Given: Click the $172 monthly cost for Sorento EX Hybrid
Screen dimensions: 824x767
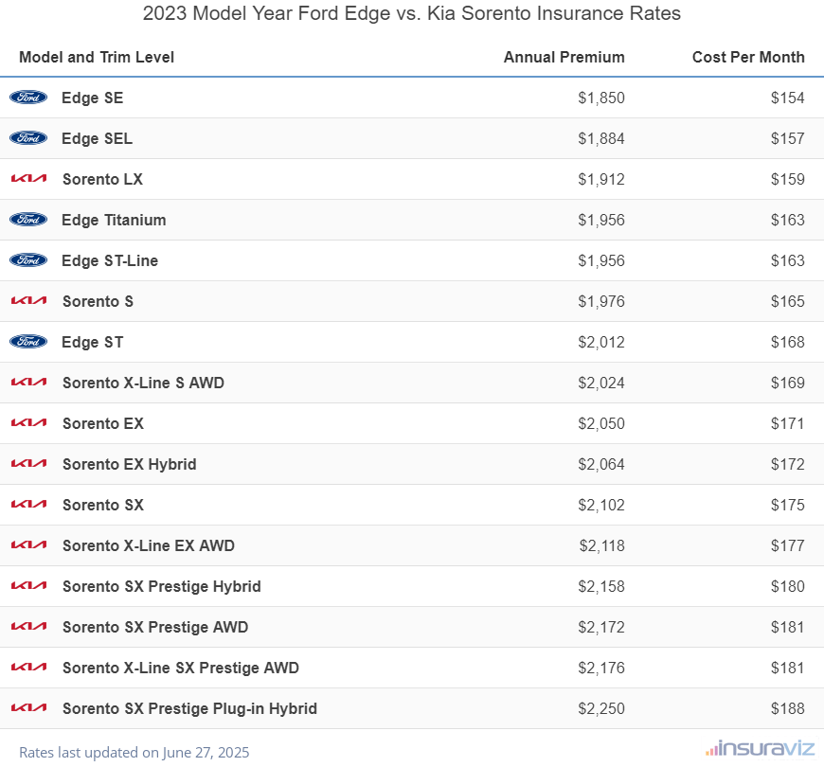Looking at the screenshot, I should (x=787, y=464).
